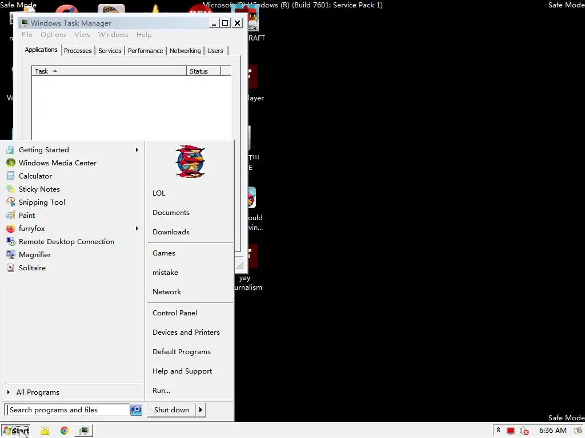Show hidden tray icons arrow

point(498,430)
